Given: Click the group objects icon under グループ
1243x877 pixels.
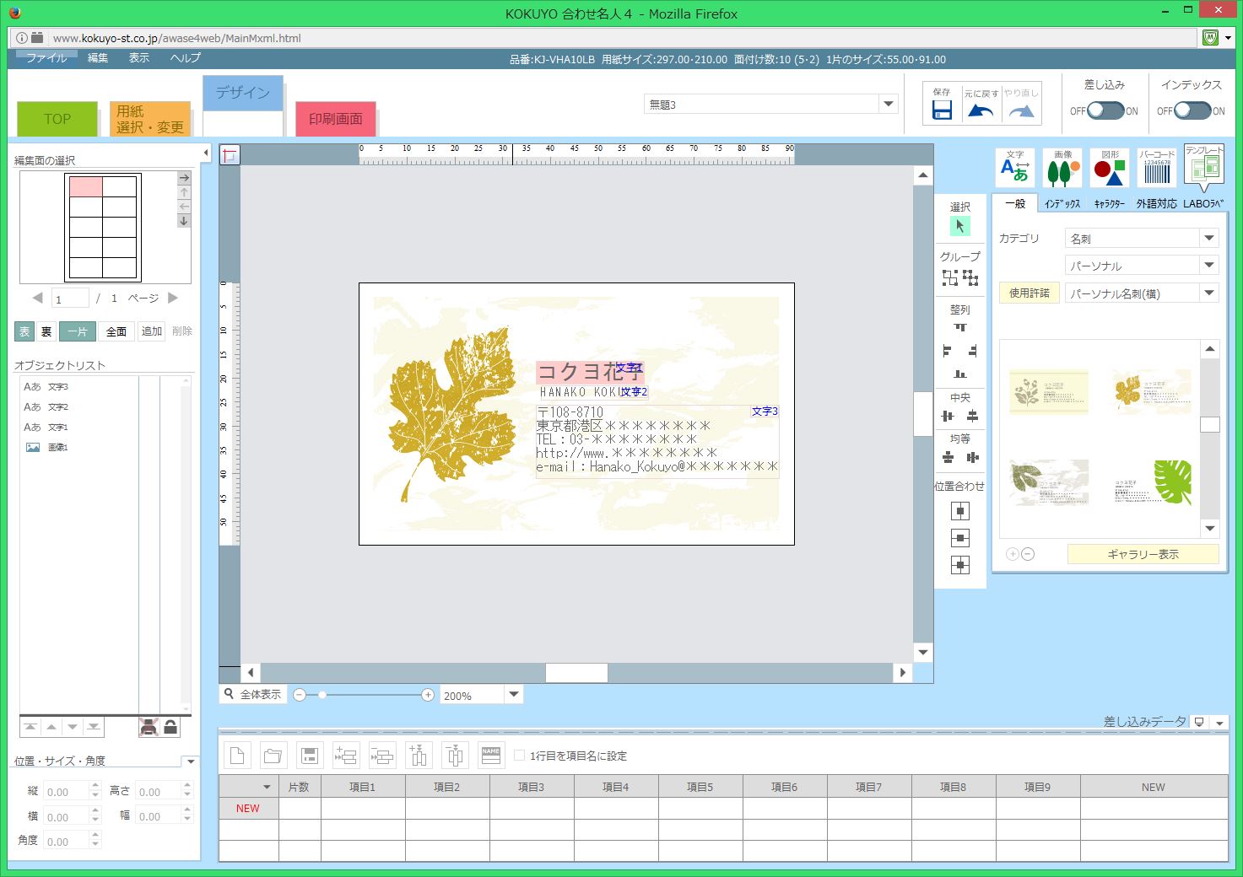Looking at the screenshot, I should [950, 277].
